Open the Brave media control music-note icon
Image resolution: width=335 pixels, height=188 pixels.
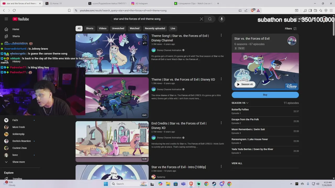[305, 10]
